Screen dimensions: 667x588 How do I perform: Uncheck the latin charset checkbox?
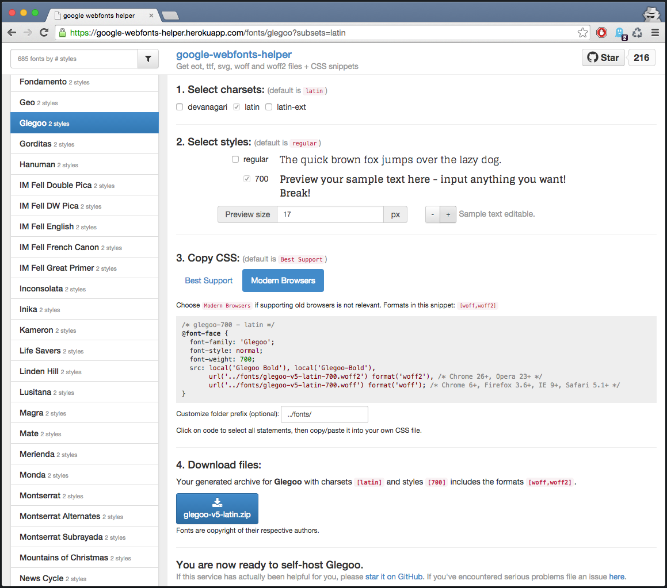(x=236, y=107)
